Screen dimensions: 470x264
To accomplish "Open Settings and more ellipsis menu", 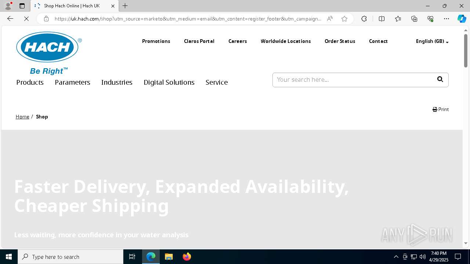I will pyautogui.click(x=446, y=19).
